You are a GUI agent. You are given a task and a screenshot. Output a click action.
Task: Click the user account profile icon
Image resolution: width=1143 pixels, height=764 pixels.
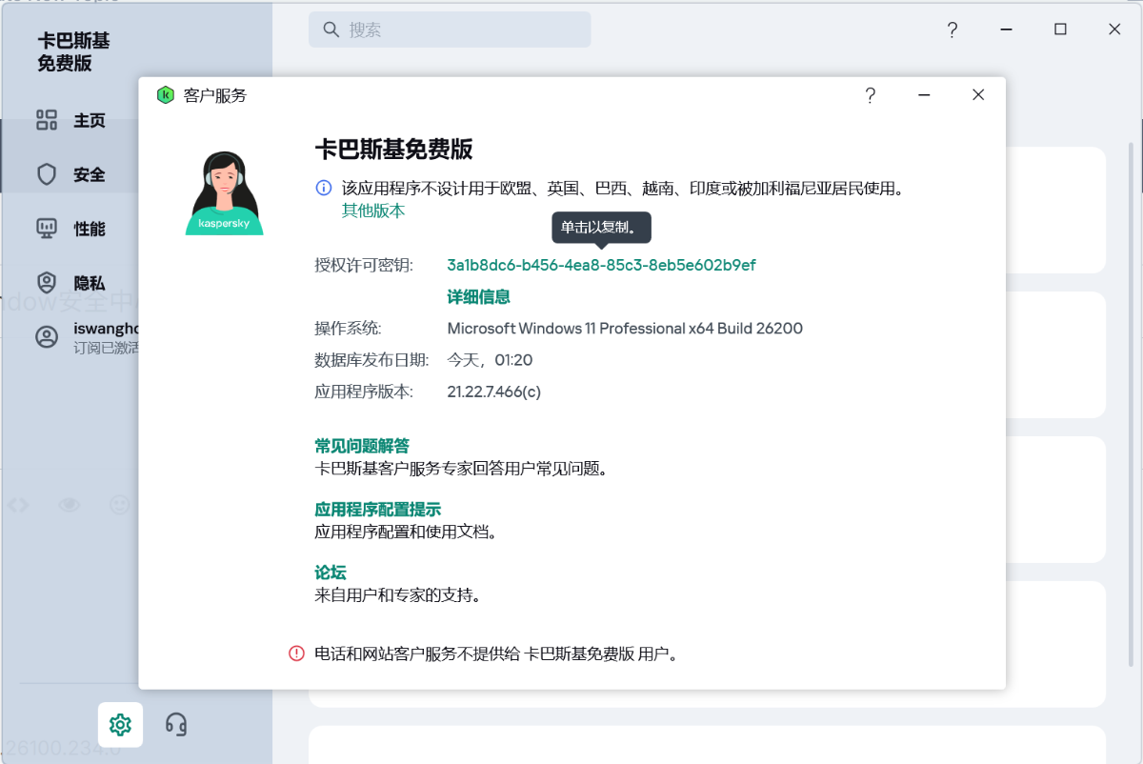47,337
